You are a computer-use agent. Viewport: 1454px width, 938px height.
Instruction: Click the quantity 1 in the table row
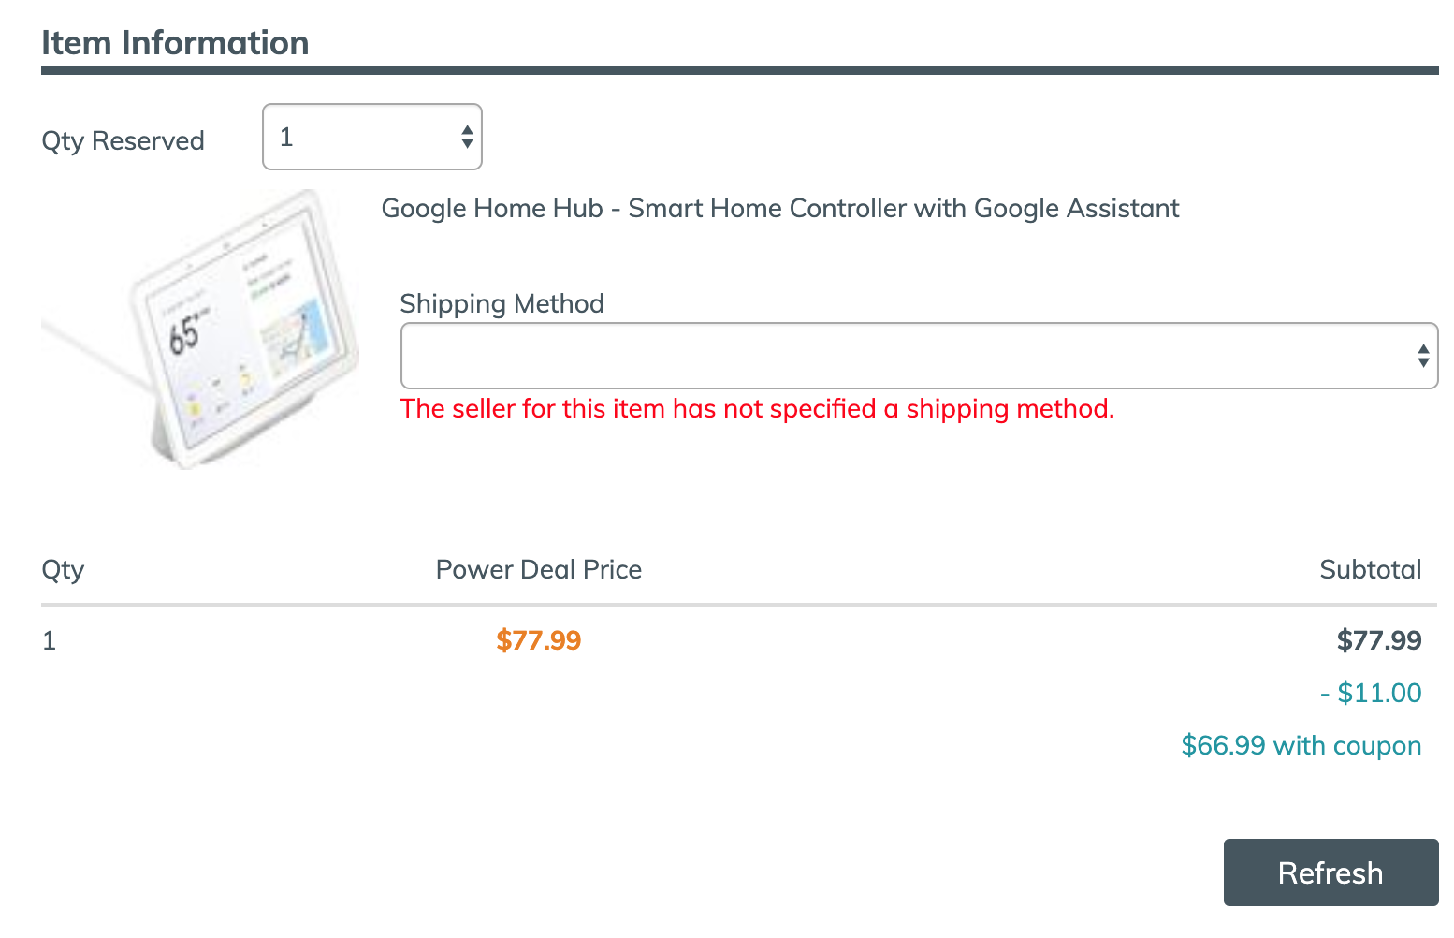click(50, 640)
